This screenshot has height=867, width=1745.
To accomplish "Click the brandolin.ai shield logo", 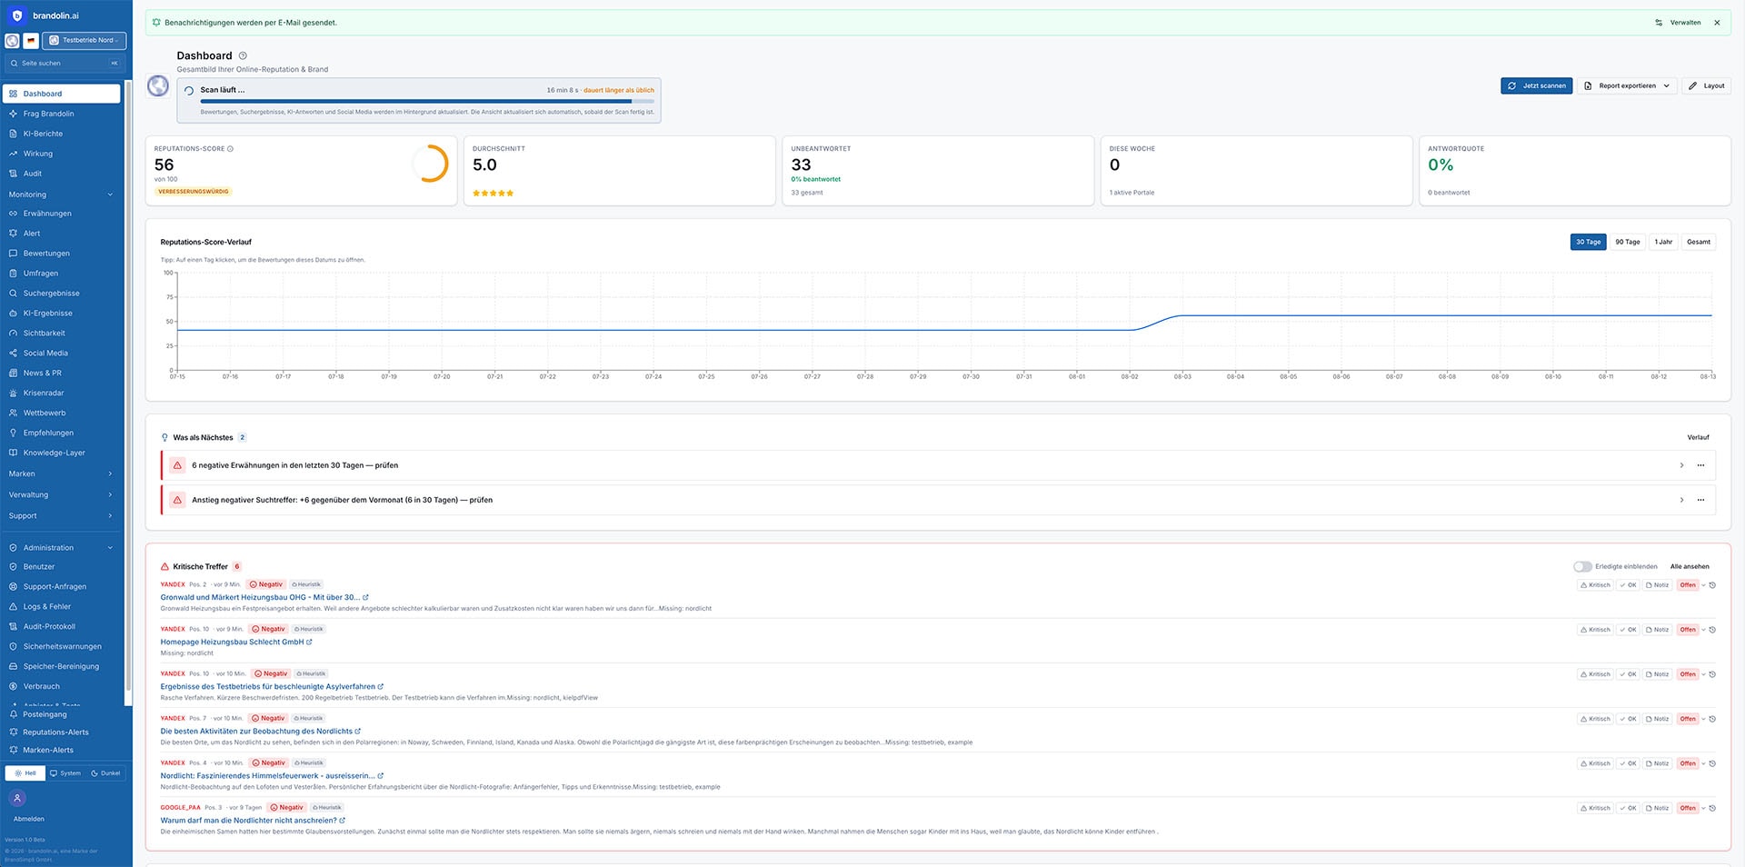I will click(16, 15).
